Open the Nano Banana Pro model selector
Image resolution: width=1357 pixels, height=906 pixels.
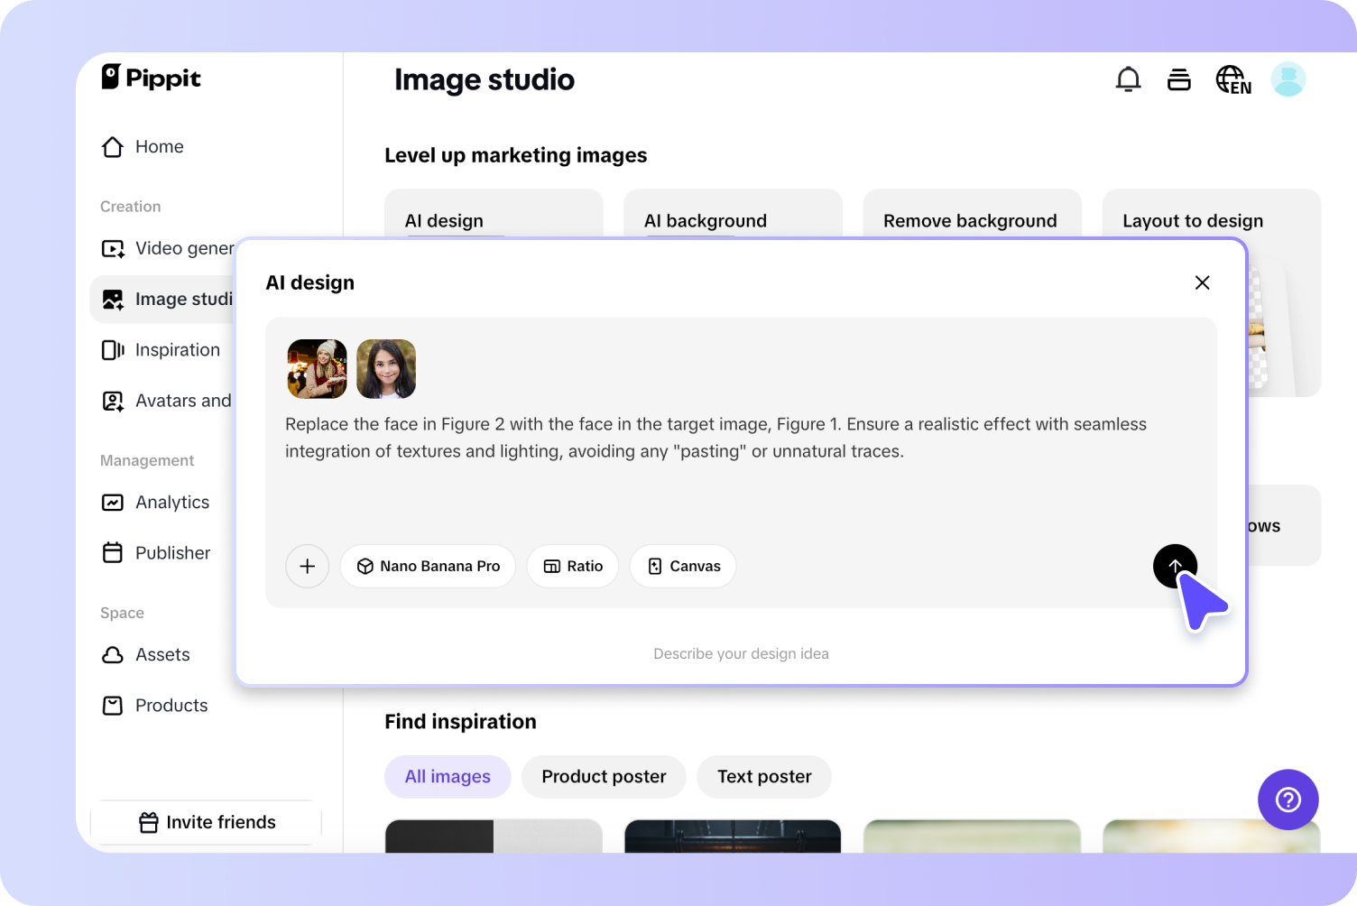click(x=428, y=566)
